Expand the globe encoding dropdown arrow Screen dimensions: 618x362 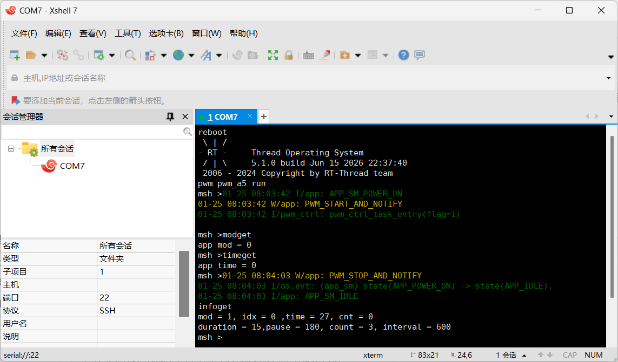pyautogui.click(x=191, y=56)
